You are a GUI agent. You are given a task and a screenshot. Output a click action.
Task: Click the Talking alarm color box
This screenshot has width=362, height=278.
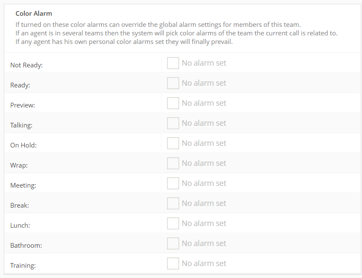173,123
